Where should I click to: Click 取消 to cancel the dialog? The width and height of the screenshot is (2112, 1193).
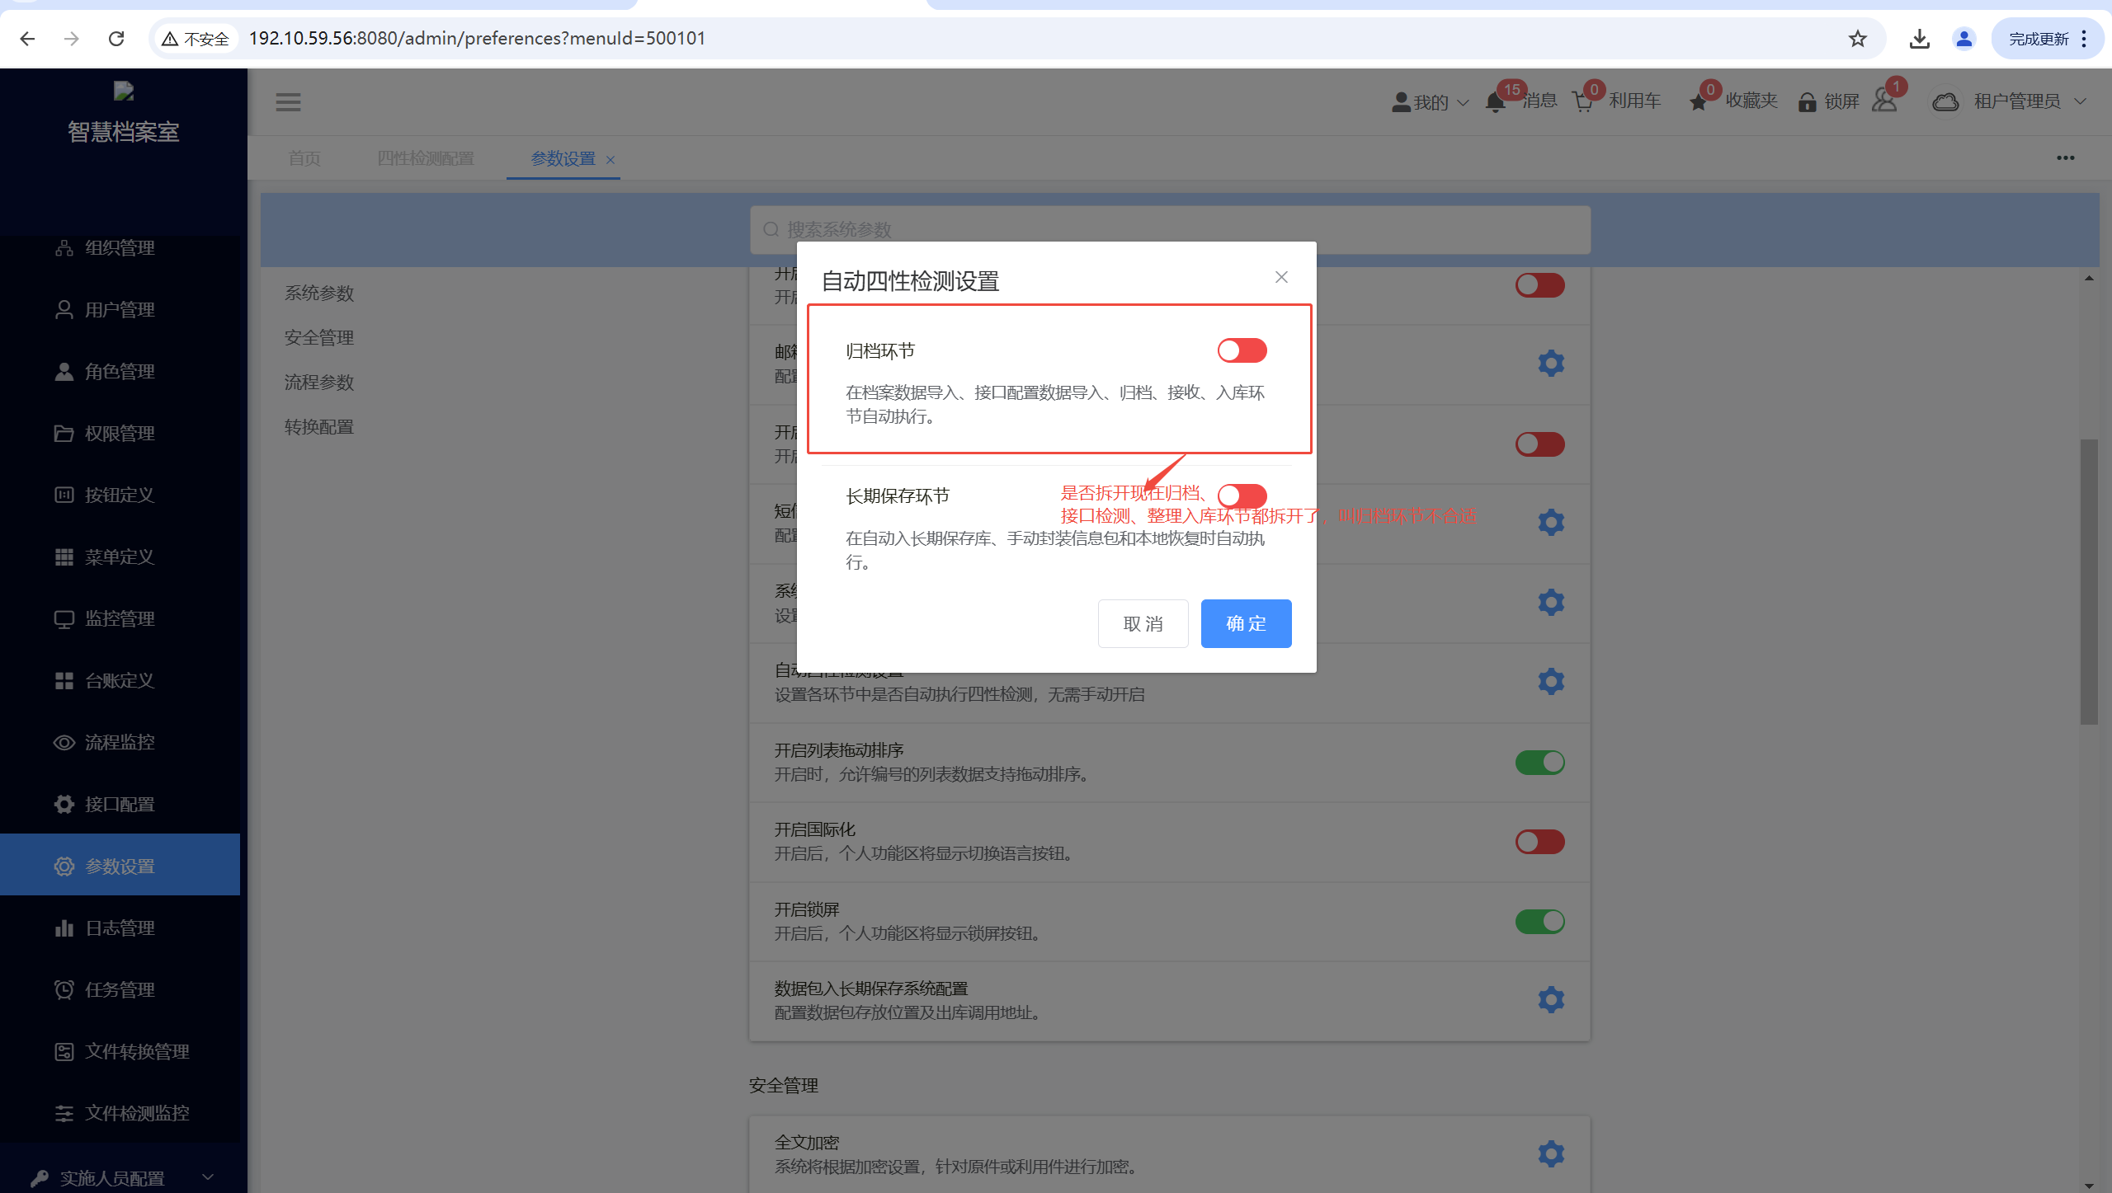click(1143, 623)
